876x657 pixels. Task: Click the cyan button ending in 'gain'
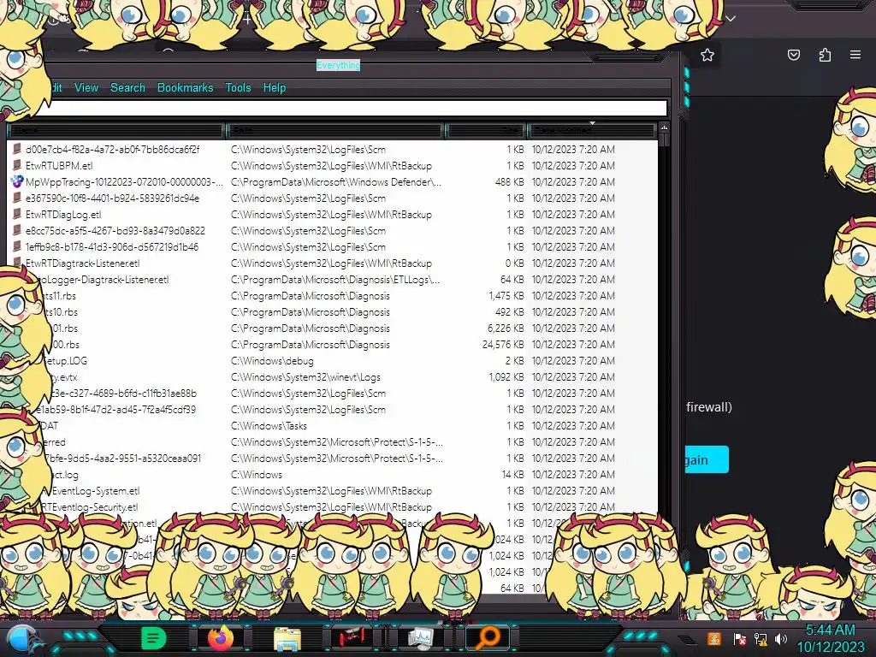(707, 459)
